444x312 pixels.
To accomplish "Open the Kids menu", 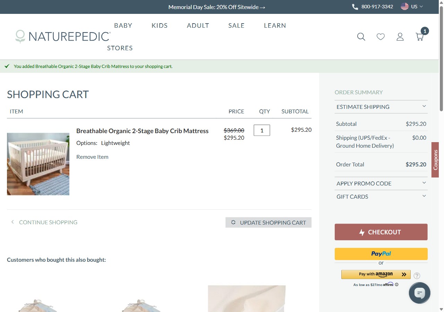I will coord(160,25).
